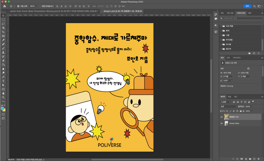This screenshot has width=264, height=161.
Task: Expand the 구름 gradient folder
Action: point(221,35)
